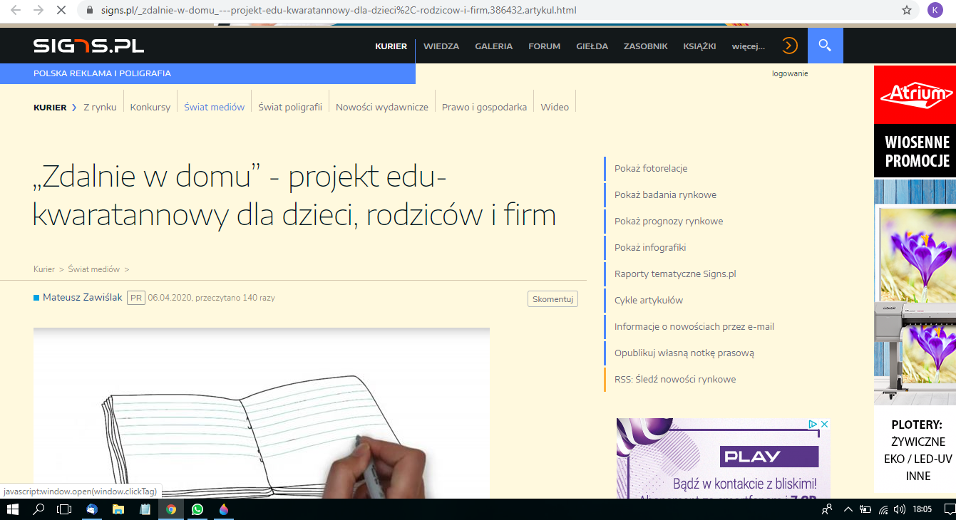Screen dimensions: 956x520
Task: Open author Mateusz Zawiślak link
Action: (82, 297)
